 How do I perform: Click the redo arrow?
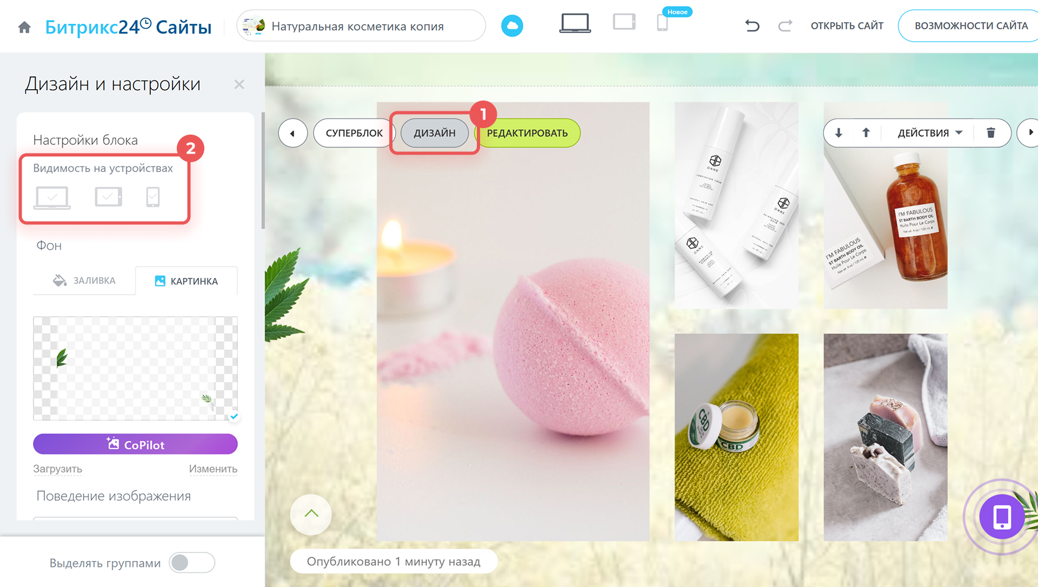click(785, 25)
